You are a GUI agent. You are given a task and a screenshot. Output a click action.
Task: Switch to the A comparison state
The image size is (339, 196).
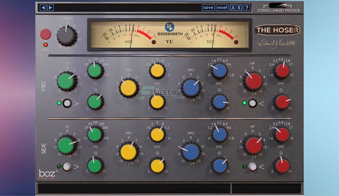click(x=233, y=8)
